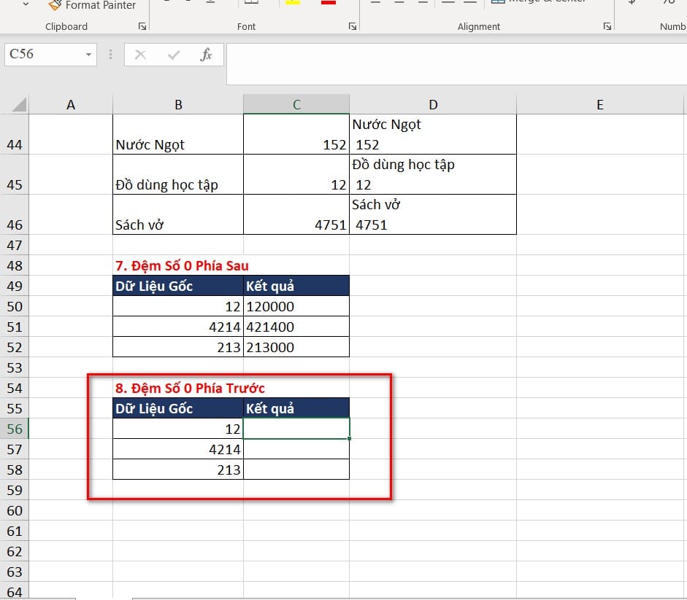Select cell C46 containing 4751
This screenshot has width=687, height=600.
296,215
